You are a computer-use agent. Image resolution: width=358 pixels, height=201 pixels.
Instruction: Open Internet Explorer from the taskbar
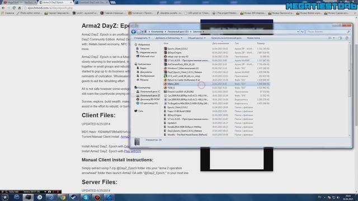16,197
